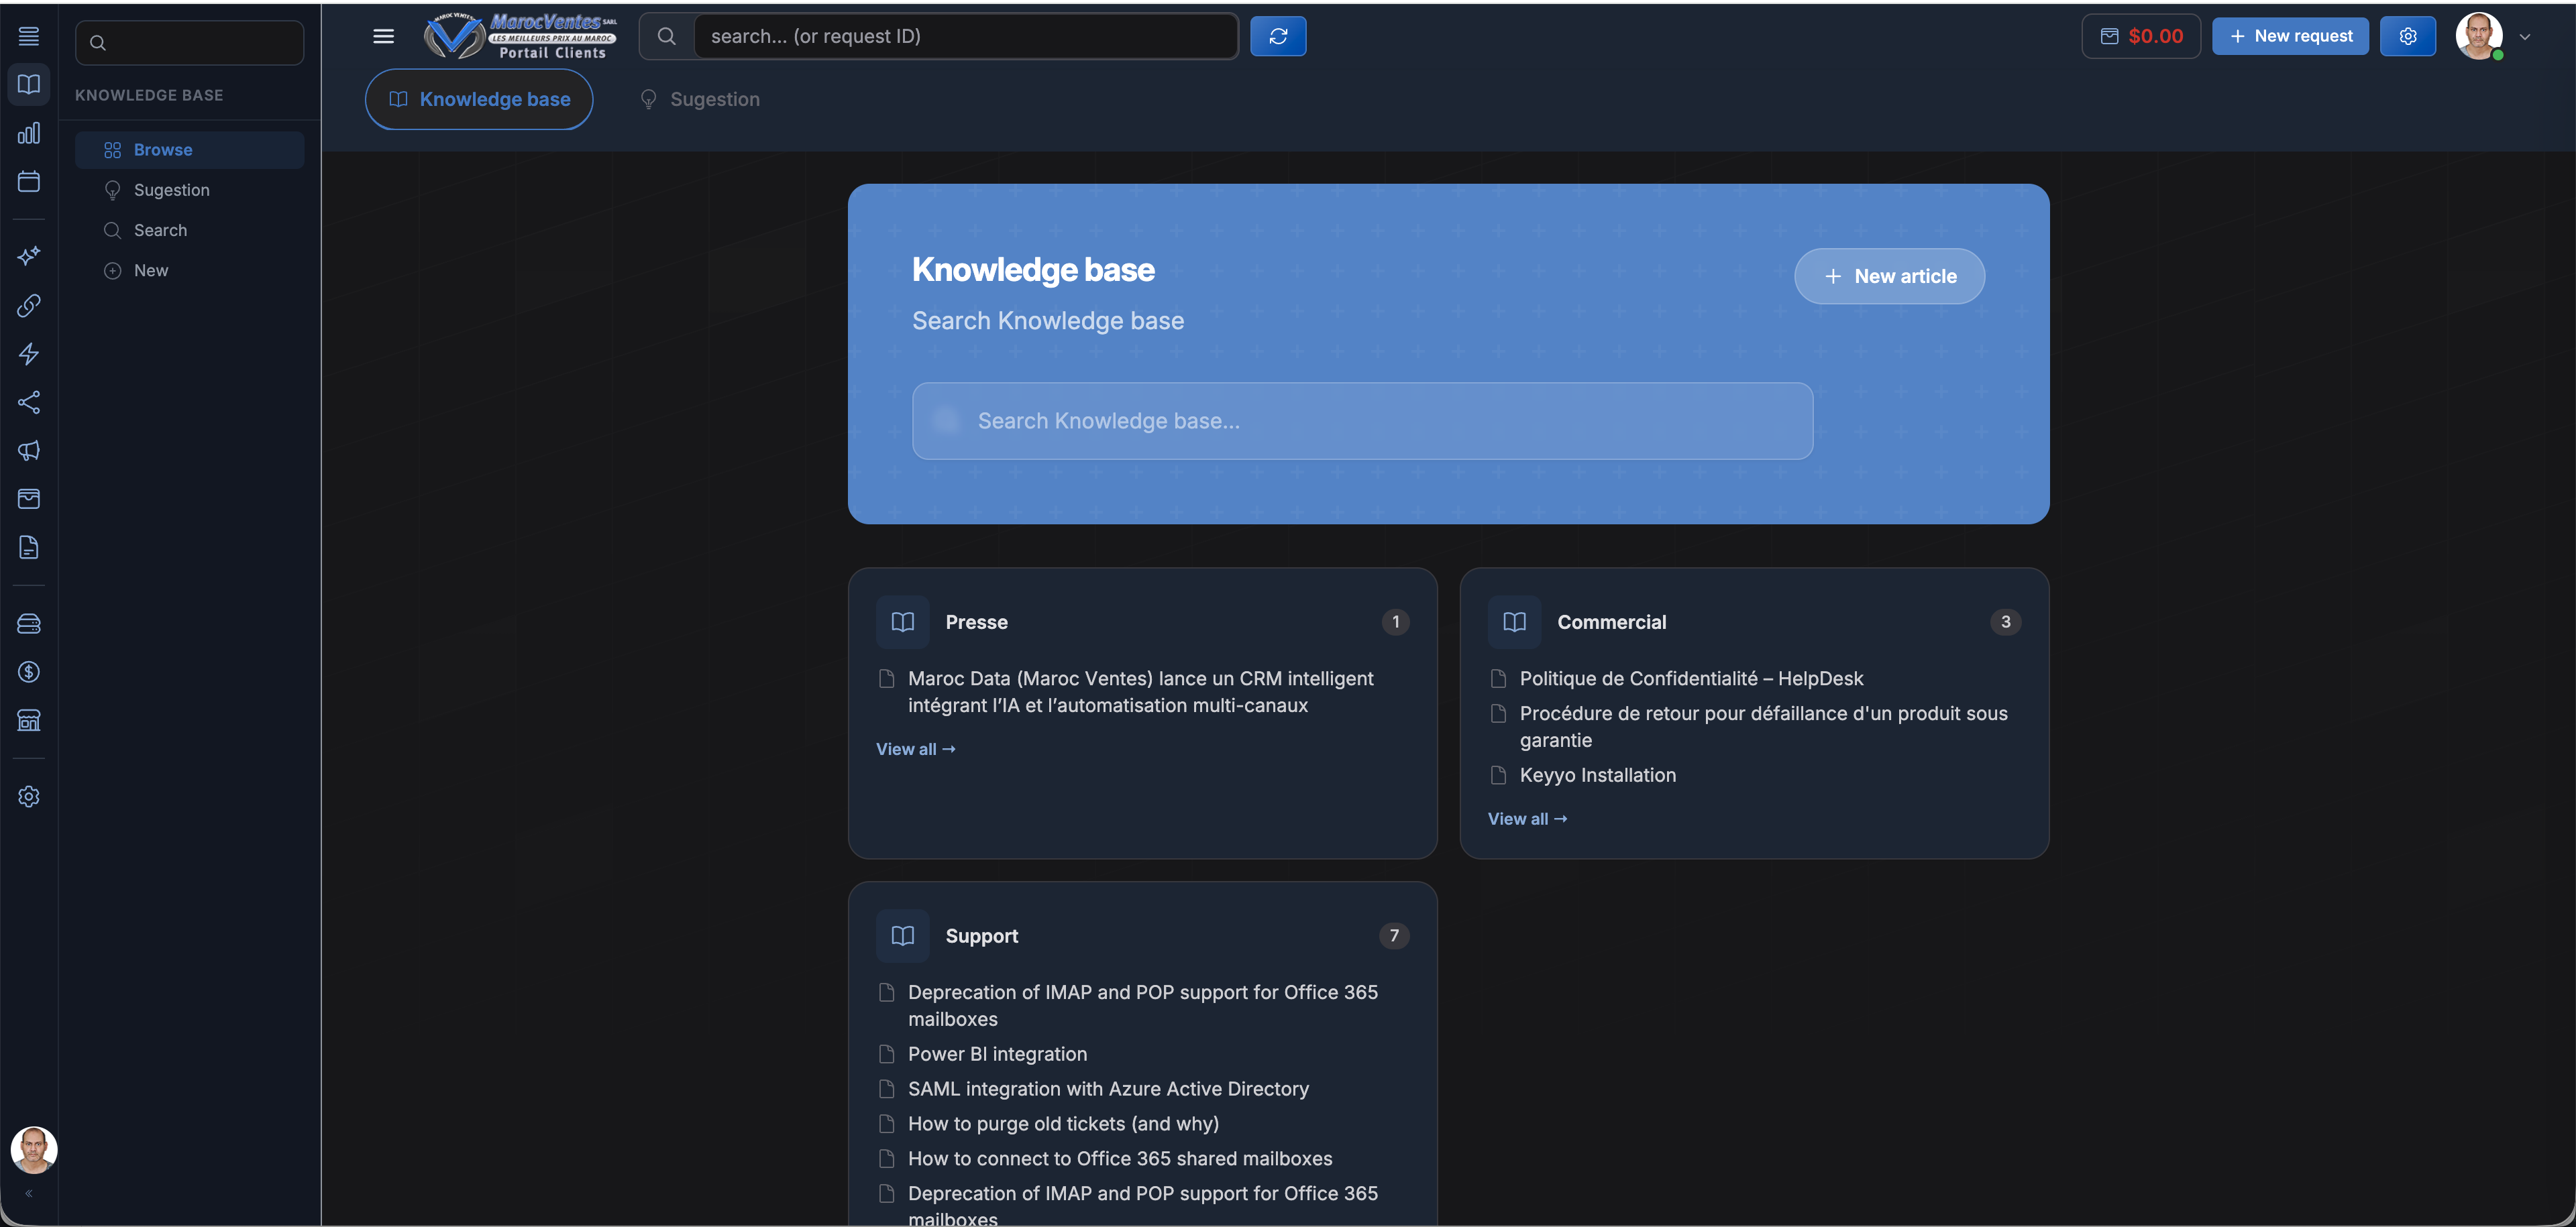The width and height of the screenshot is (2576, 1227).
Task: Click the sparkles AI icon in sidebar
Action: point(29,255)
